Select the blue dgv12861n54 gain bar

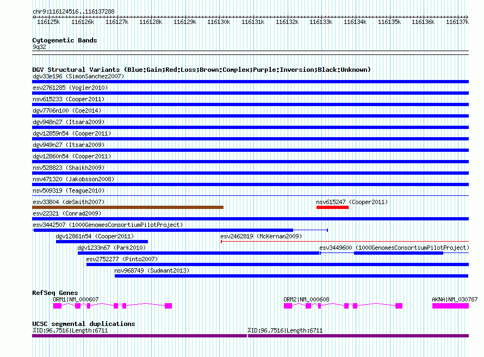click(x=102, y=242)
